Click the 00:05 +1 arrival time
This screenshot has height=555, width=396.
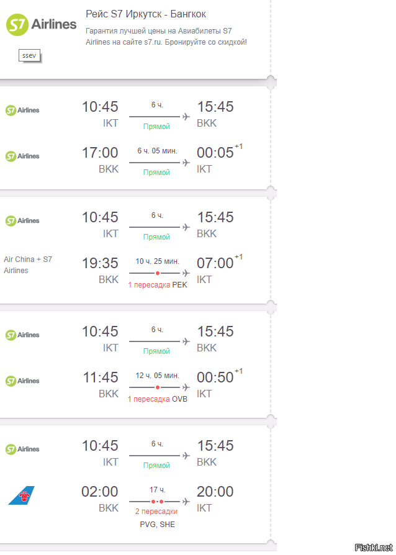tap(215, 153)
